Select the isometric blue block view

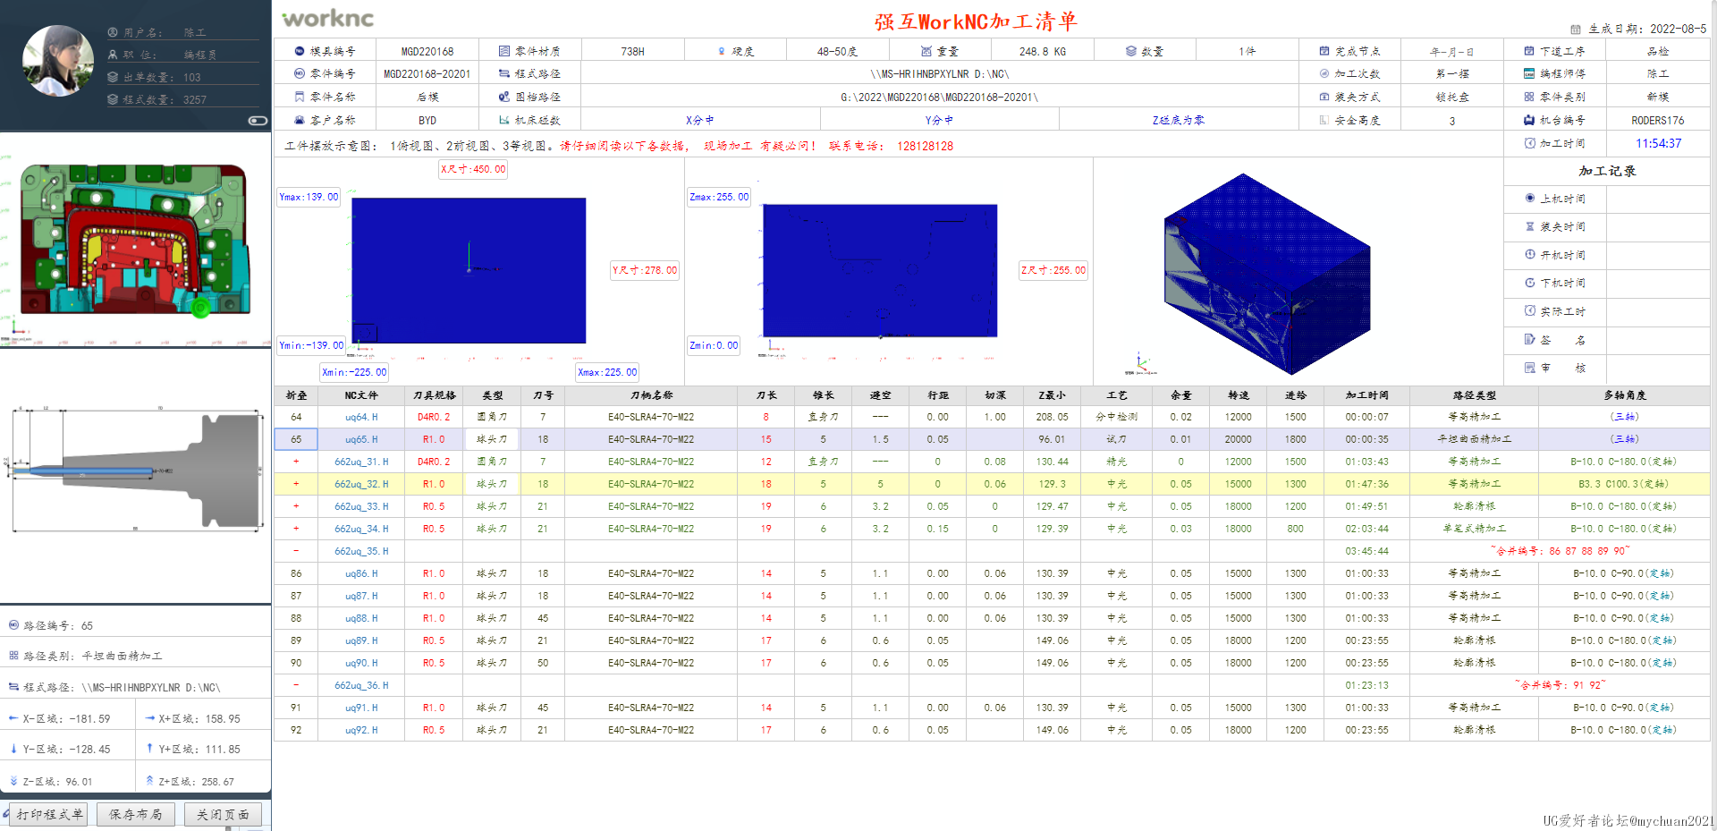click(1266, 273)
